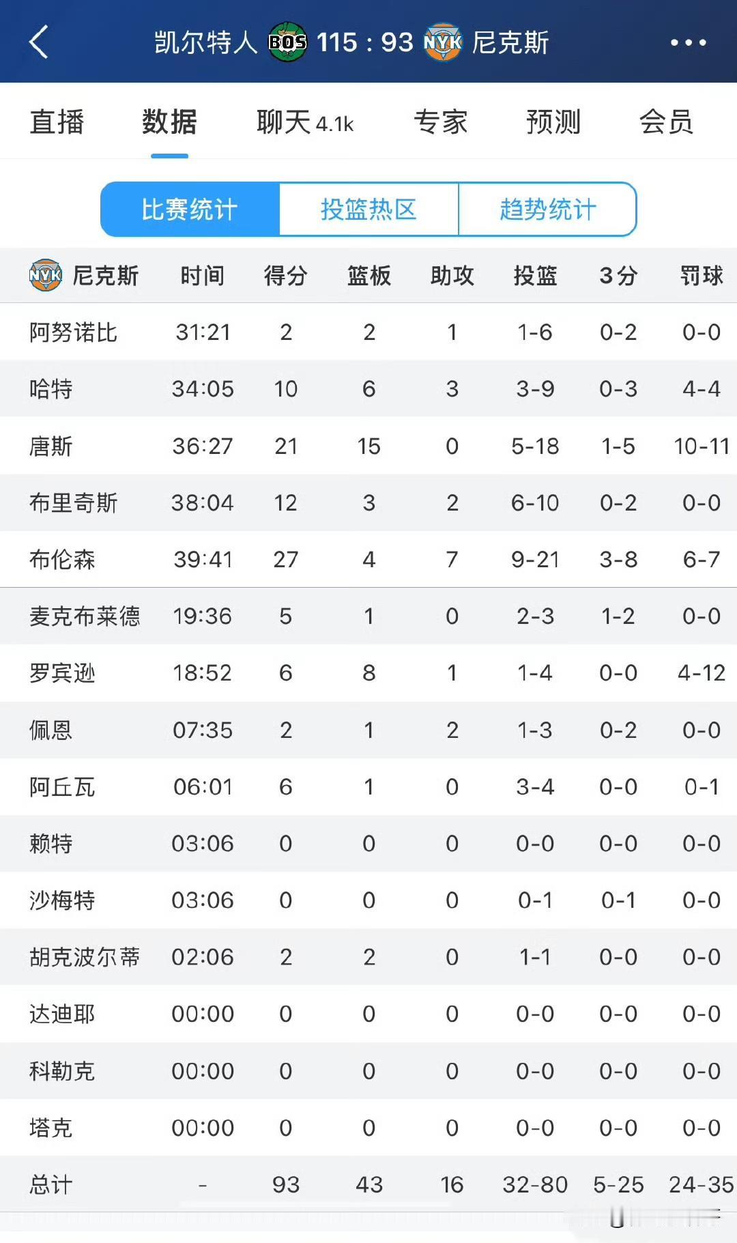This screenshot has height=1243, width=737.
Task: Open the 聊天 4.1k chat tab
Action: tap(305, 122)
